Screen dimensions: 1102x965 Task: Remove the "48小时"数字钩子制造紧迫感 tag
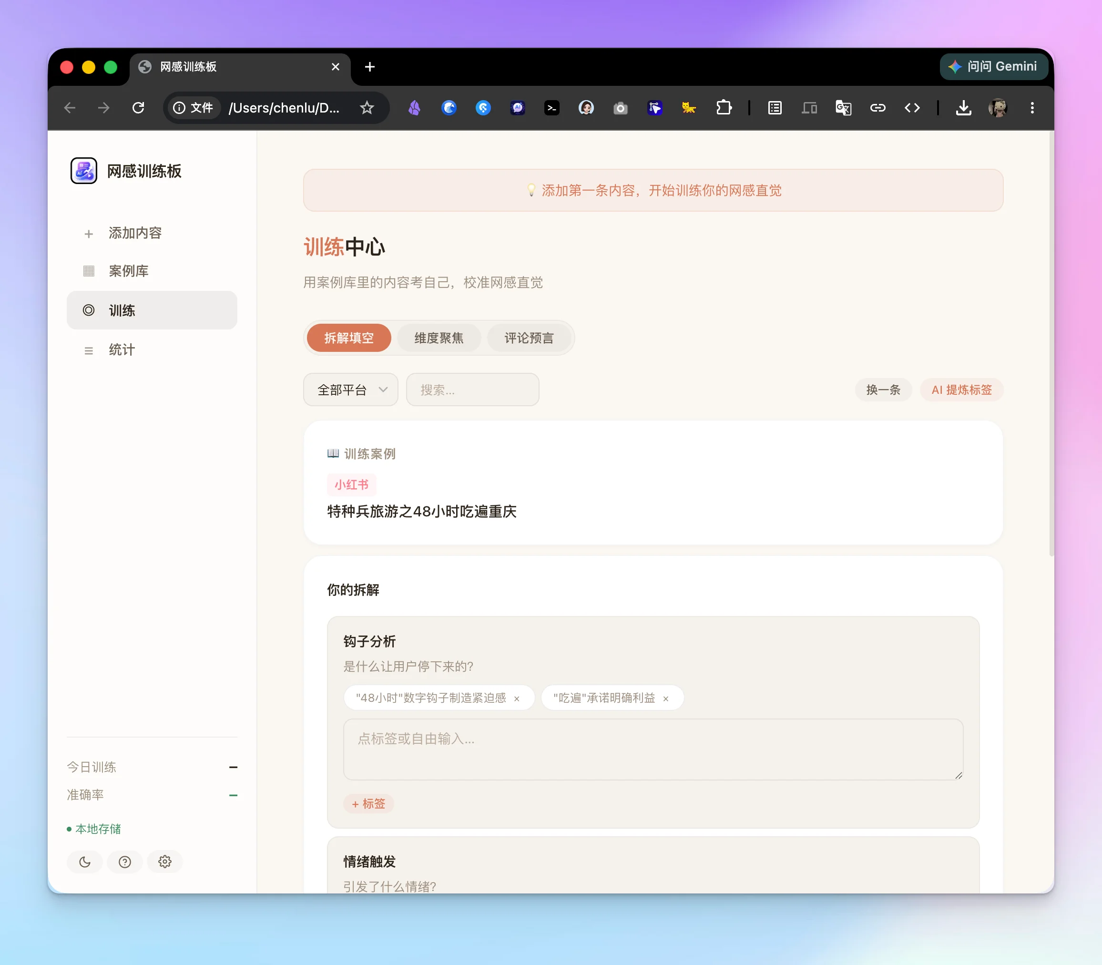point(517,698)
